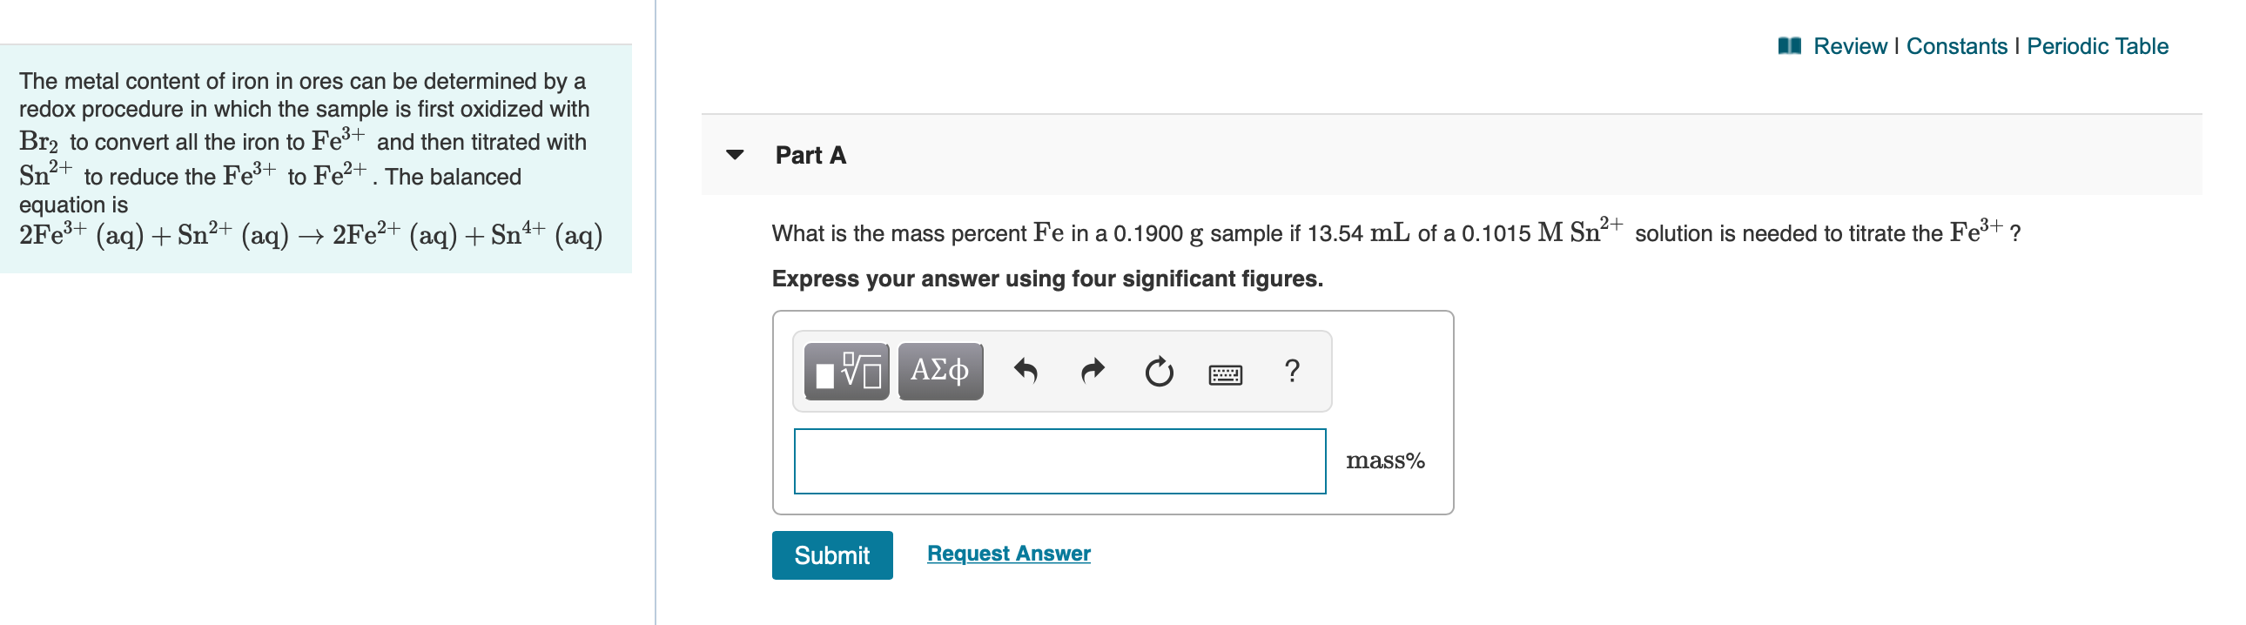The image size is (2246, 625).
Task: Collapse the Part A section
Action: [x=736, y=155]
